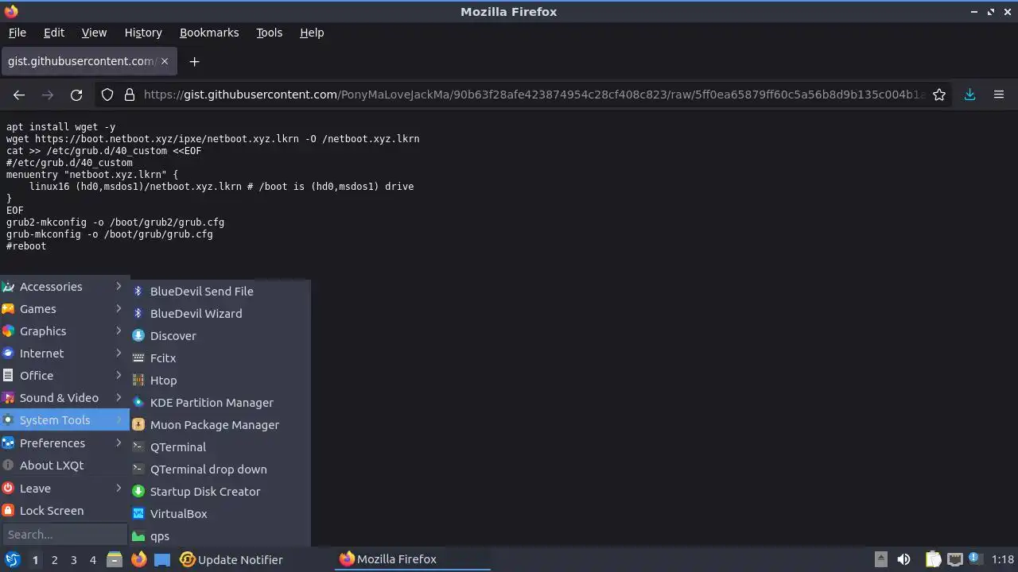The height and width of the screenshot is (572, 1018).
Task: Expand the Games submenu
Action: click(64, 309)
